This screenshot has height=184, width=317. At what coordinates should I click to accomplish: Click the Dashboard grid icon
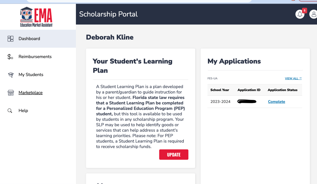tap(11, 39)
